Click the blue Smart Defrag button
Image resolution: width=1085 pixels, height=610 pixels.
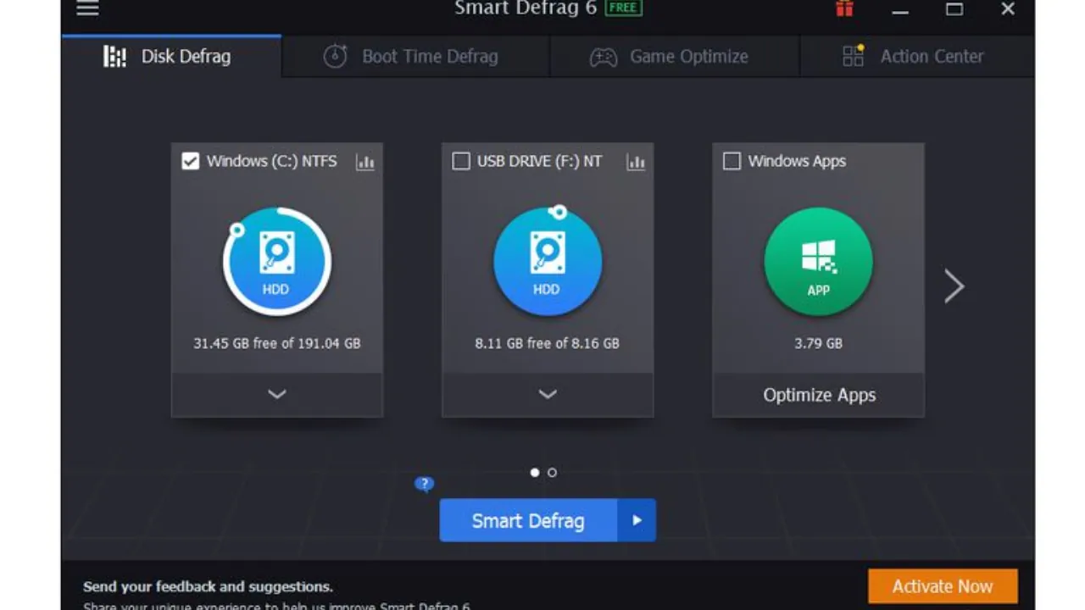(528, 520)
